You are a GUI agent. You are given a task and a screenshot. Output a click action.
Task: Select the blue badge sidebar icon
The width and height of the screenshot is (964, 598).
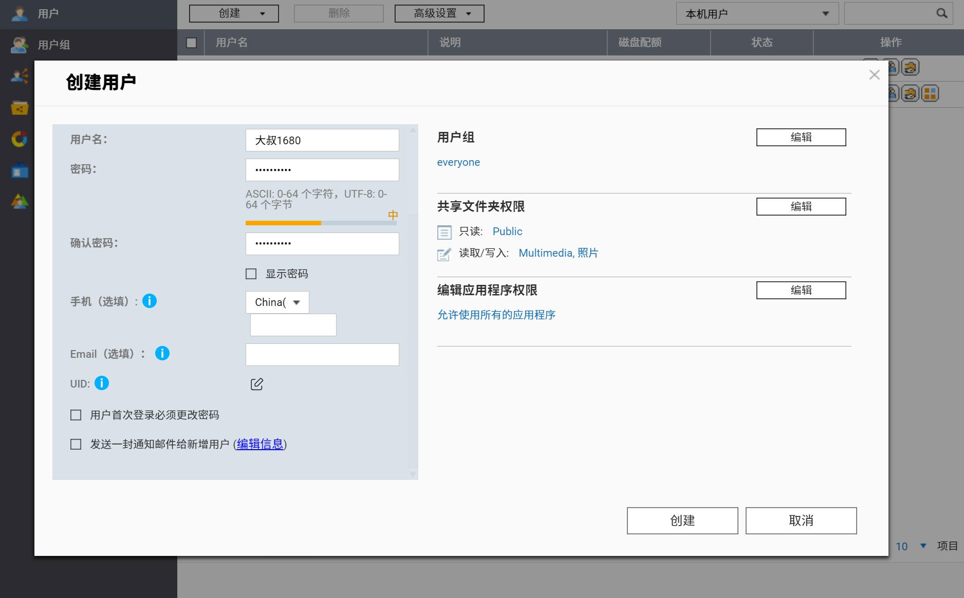pyautogui.click(x=19, y=170)
